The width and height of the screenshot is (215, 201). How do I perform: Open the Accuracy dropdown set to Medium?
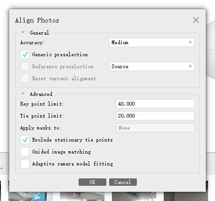point(152,42)
